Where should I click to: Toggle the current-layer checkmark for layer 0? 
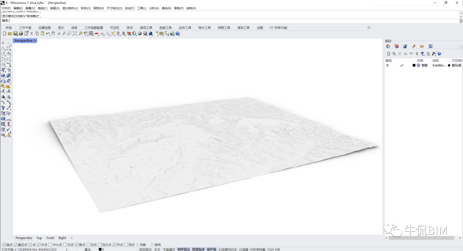coord(402,65)
